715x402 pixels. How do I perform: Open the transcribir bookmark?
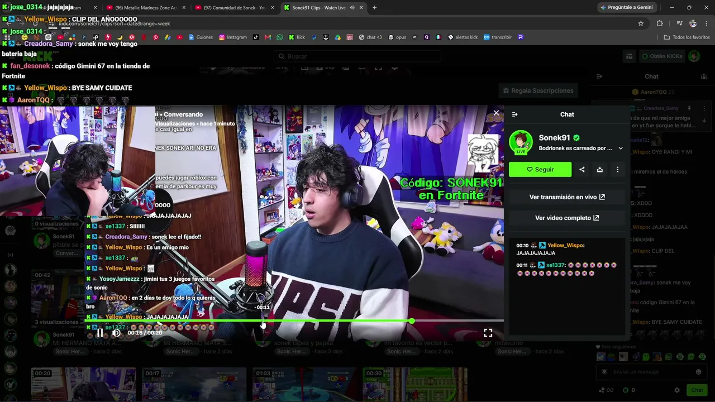pyautogui.click(x=498, y=37)
